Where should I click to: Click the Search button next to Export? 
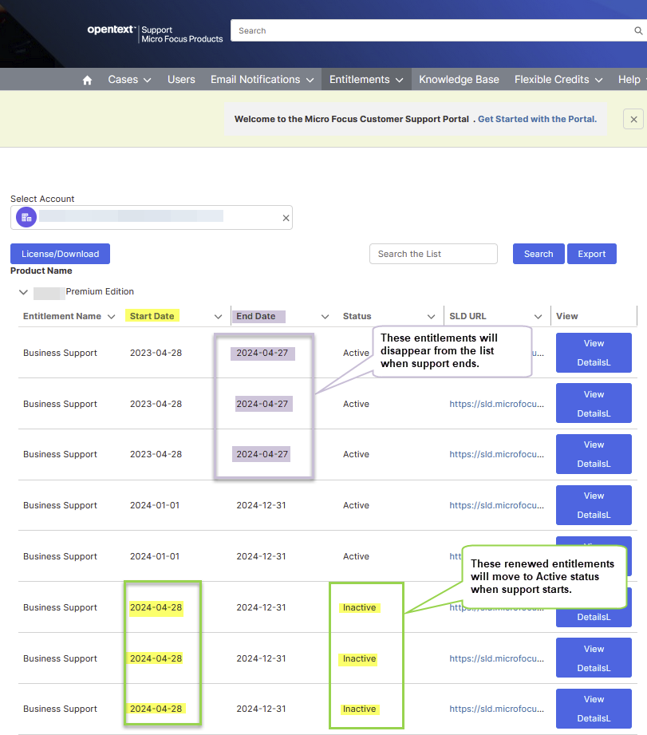click(x=538, y=254)
